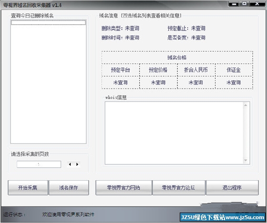Select the 预定平台 column header

point(121,70)
